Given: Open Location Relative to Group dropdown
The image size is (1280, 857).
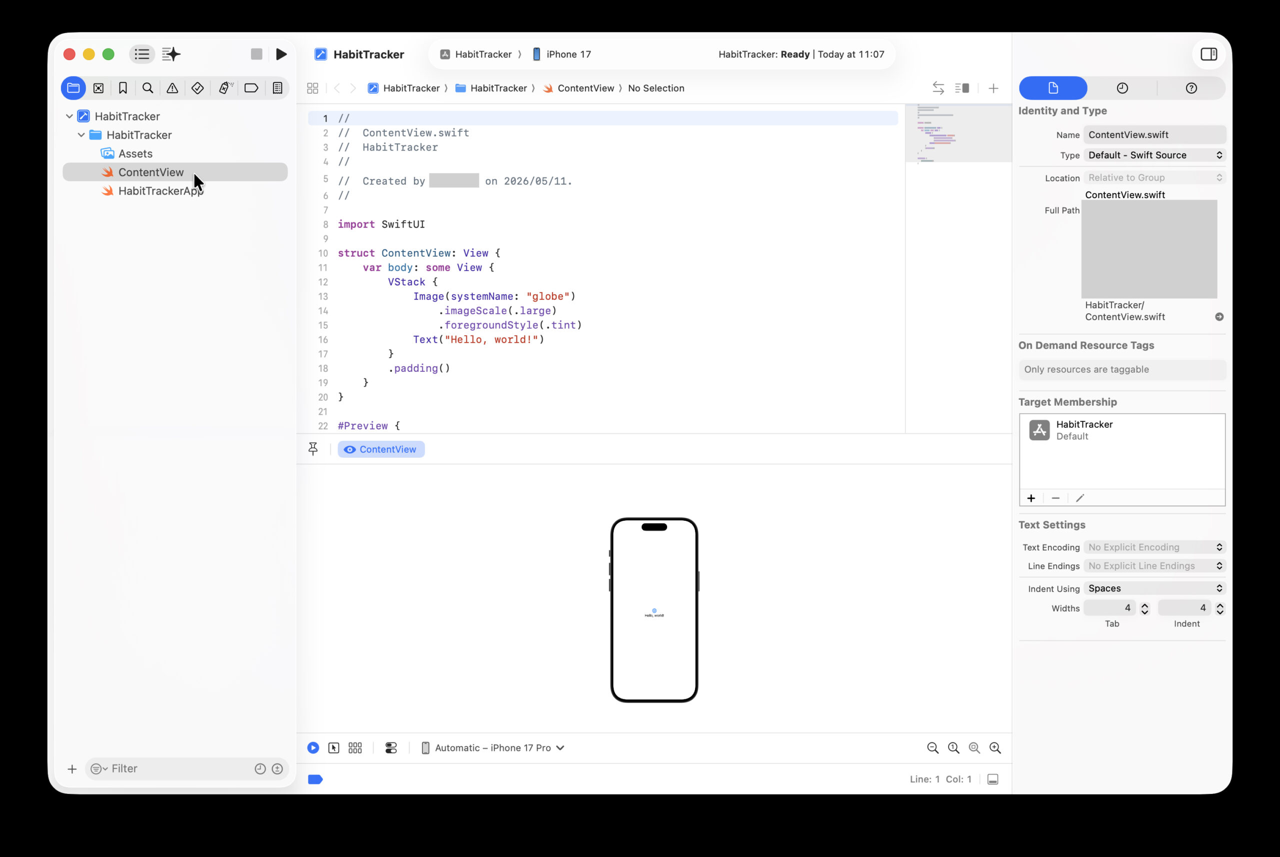Looking at the screenshot, I should point(1154,178).
